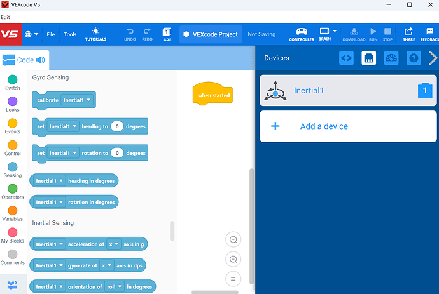Viewport: 439px width, 294px height.
Task: Click the Inertial Sensing heading text
Action: tap(53, 223)
